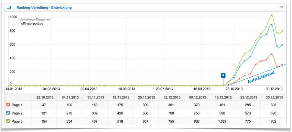This screenshot has height=132, width=292.
Task: Click the Aufwärtstrend trend line label
Action: (261, 78)
